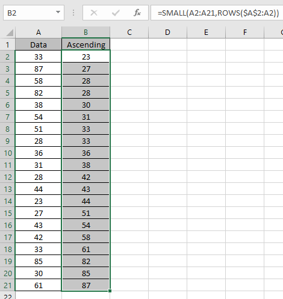Select column F header
Screen dimensions: 283x299
click(245, 32)
